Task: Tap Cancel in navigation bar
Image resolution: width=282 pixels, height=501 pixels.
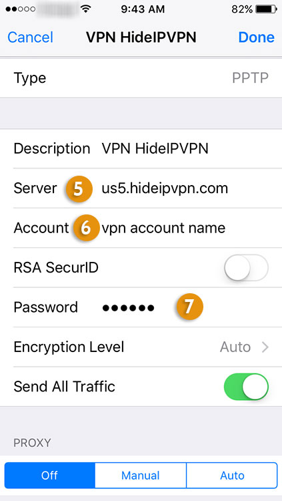Action: coord(30,37)
